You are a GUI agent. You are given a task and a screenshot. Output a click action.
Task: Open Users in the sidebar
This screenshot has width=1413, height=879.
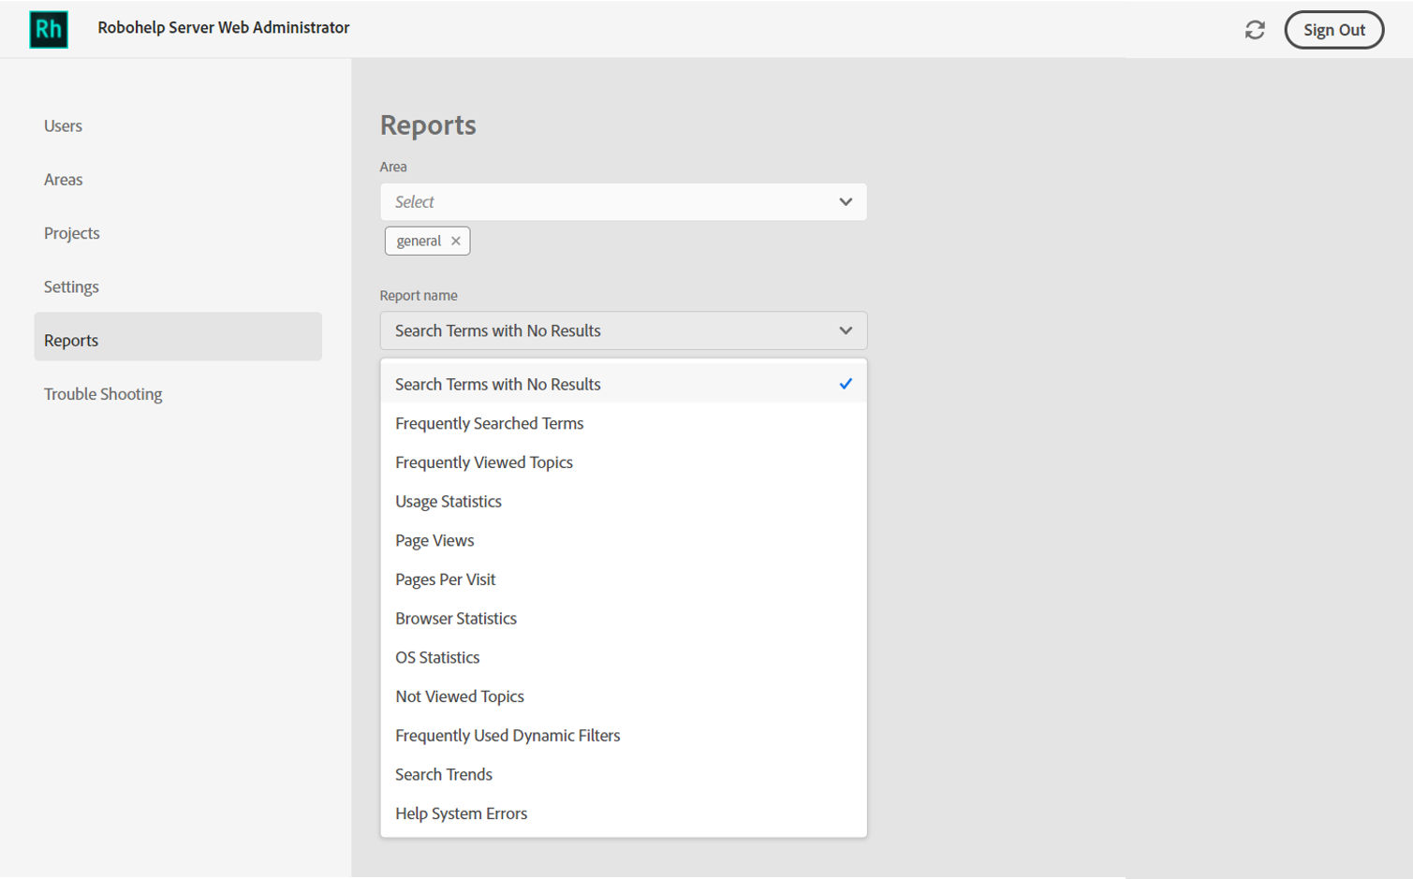(63, 125)
